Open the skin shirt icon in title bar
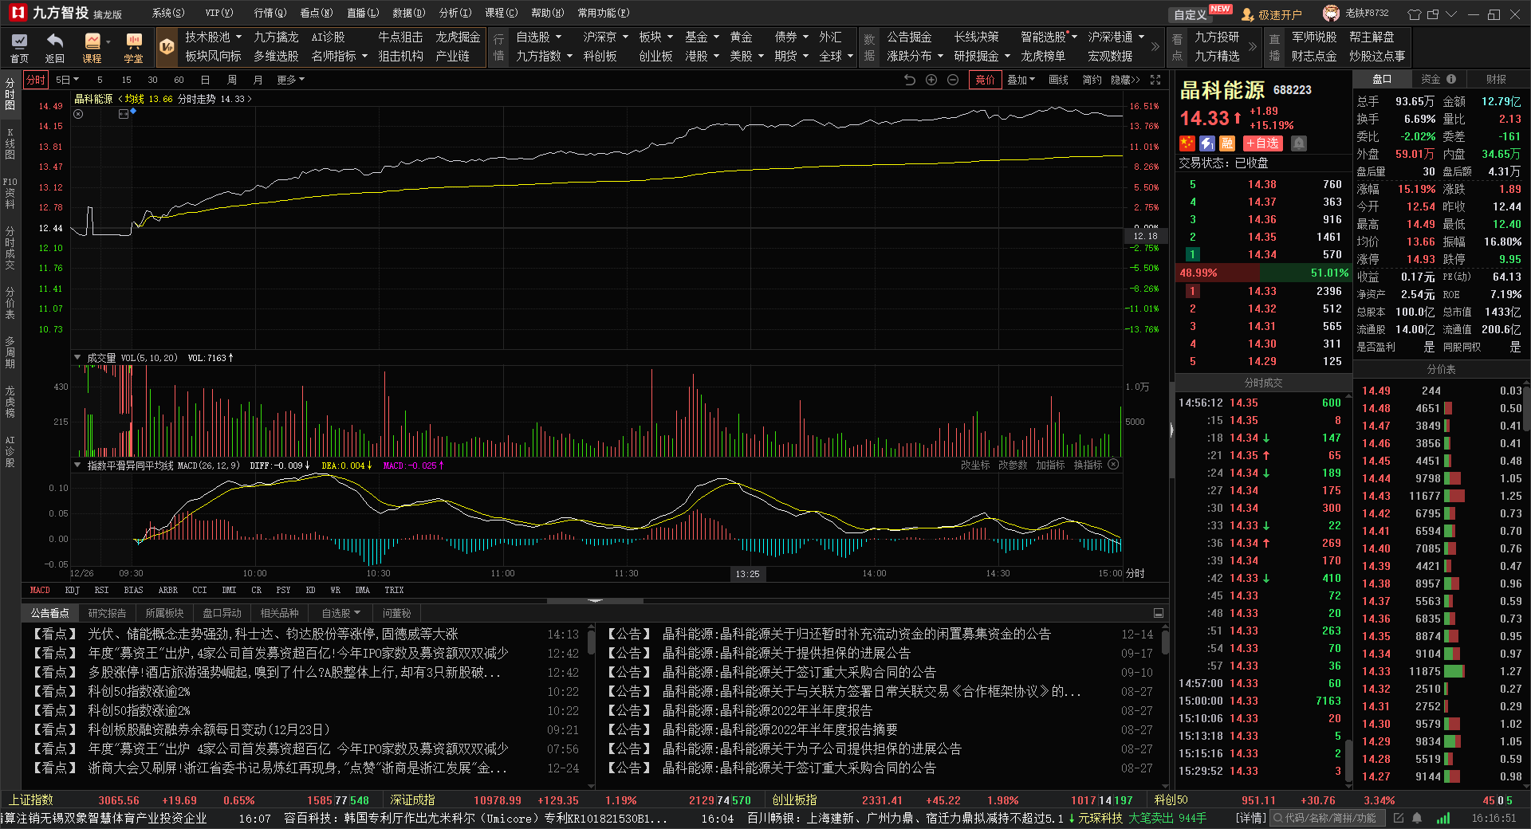Screen dimensions: 1531x829 (x=1414, y=14)
